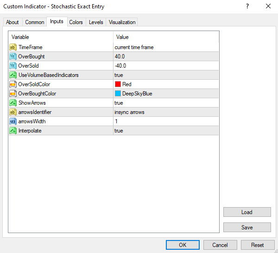Viewport: 278px width, 253px height.
Task: Switch to the Common tab
Action: (x=35, y=22)
